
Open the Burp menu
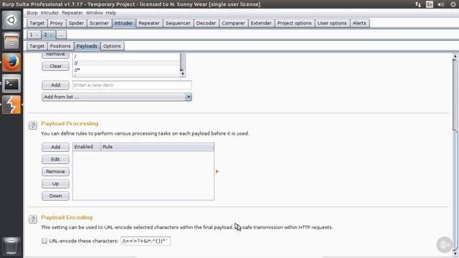[32, 13]
